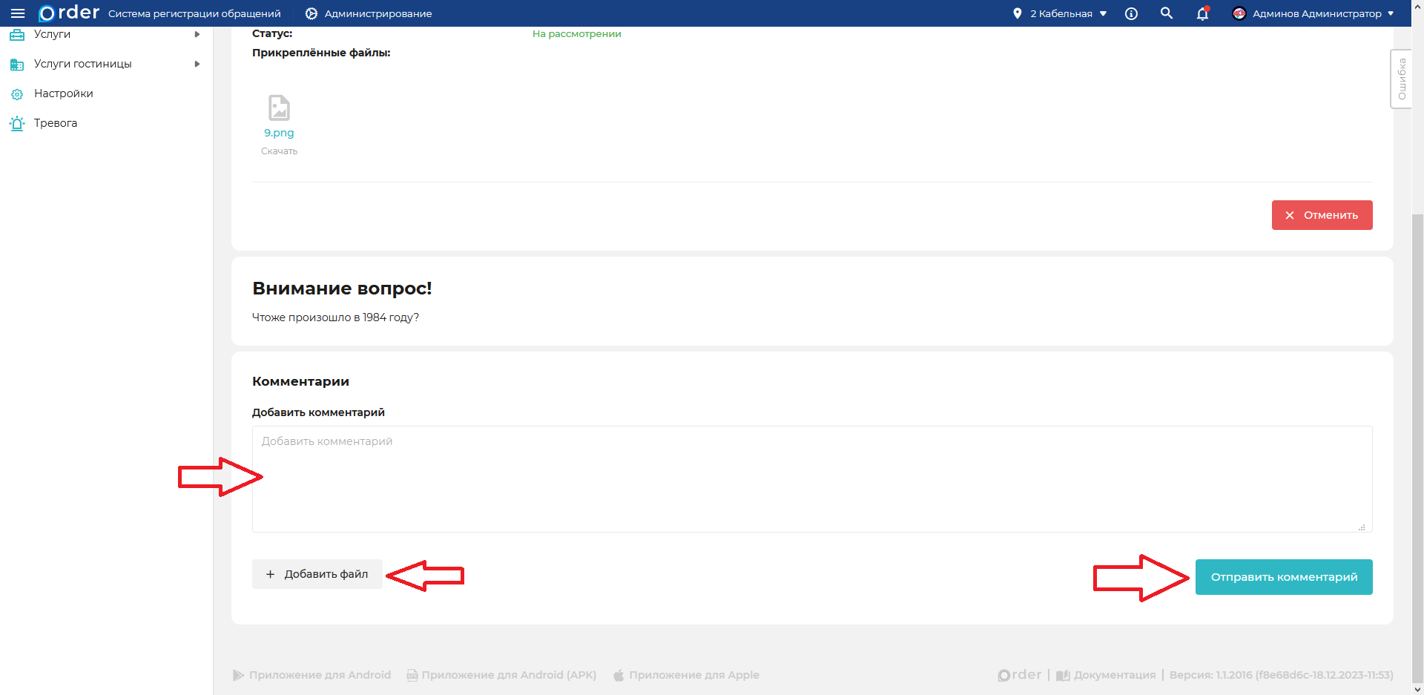
Task: Open the hamburger menu icon
Action: click(18, 13)
